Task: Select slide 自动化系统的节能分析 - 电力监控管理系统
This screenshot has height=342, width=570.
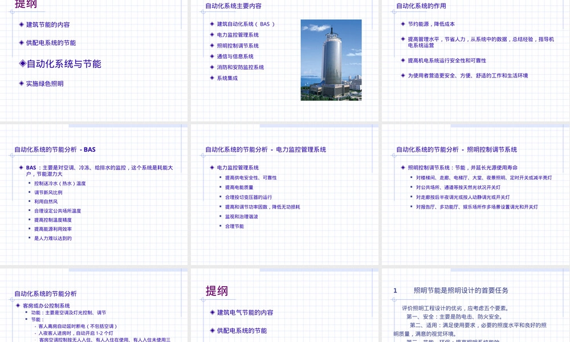Action: click(x=284, y=194)
